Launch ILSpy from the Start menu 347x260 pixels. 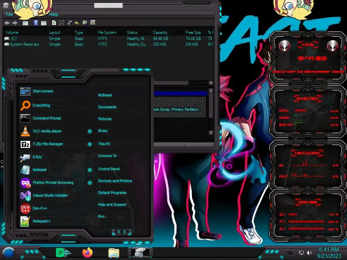[31, 157]
